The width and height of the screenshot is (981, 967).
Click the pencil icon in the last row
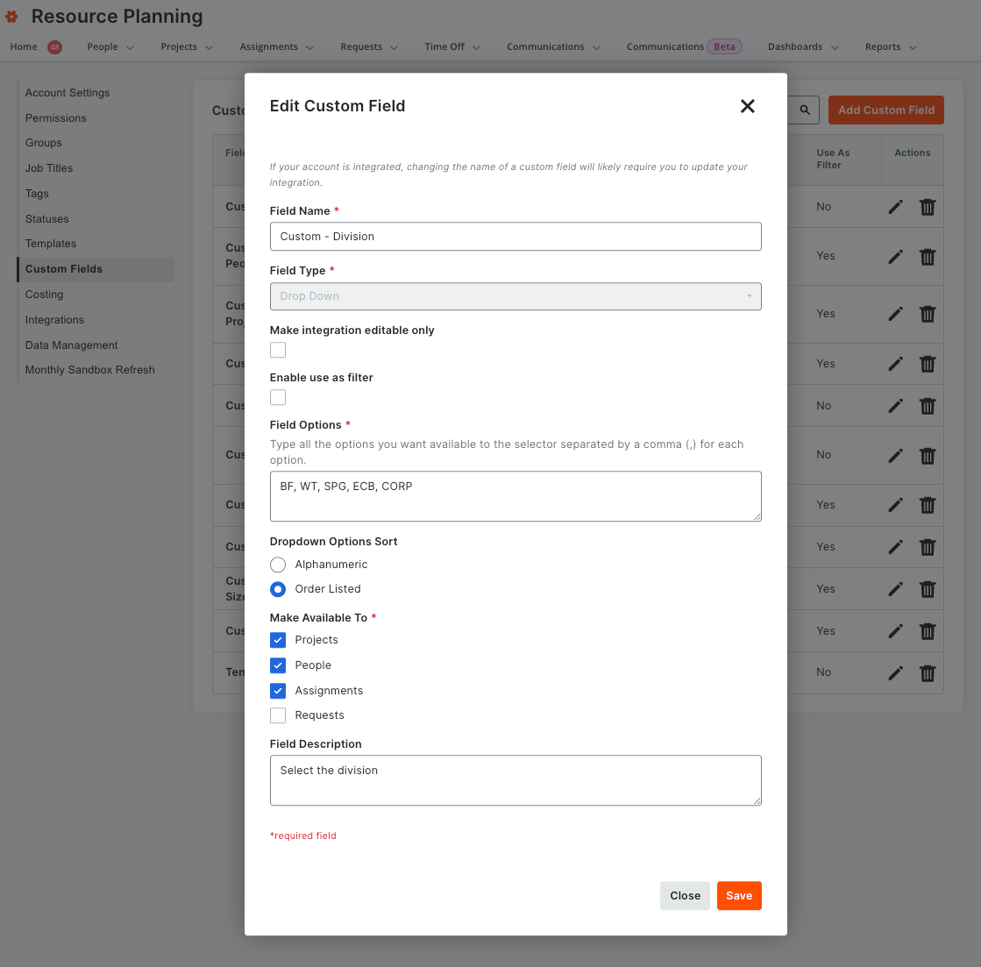click(895, 673)
